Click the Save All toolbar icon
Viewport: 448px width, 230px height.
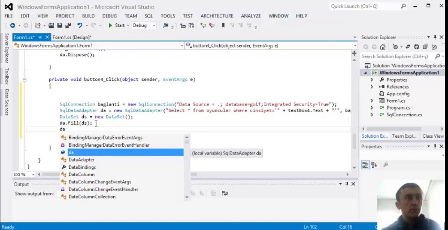tap(68, 26)
